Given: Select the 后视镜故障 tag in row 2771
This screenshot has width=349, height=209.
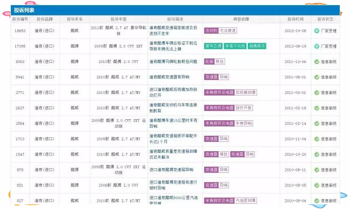Looking at the screenshot, I should coord(245,92).
